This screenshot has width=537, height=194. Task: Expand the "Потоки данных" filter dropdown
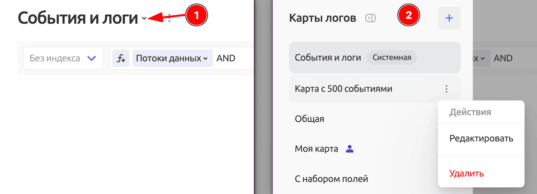coord(172,58)
